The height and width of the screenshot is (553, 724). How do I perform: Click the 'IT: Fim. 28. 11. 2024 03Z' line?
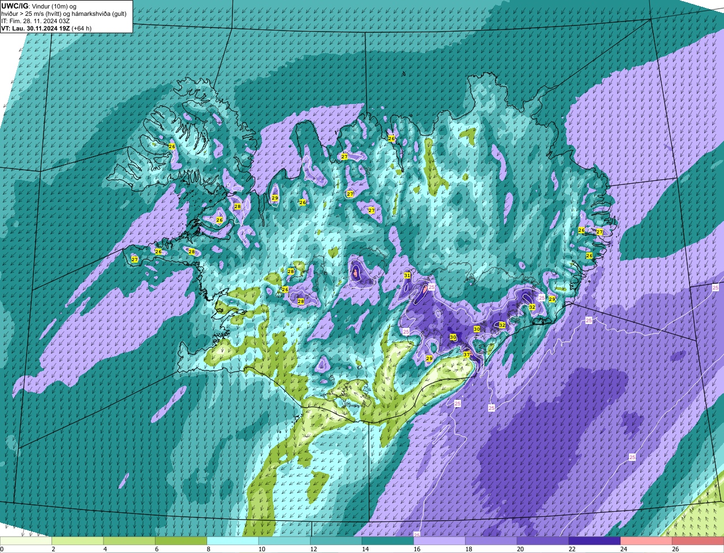coord(35,20)
